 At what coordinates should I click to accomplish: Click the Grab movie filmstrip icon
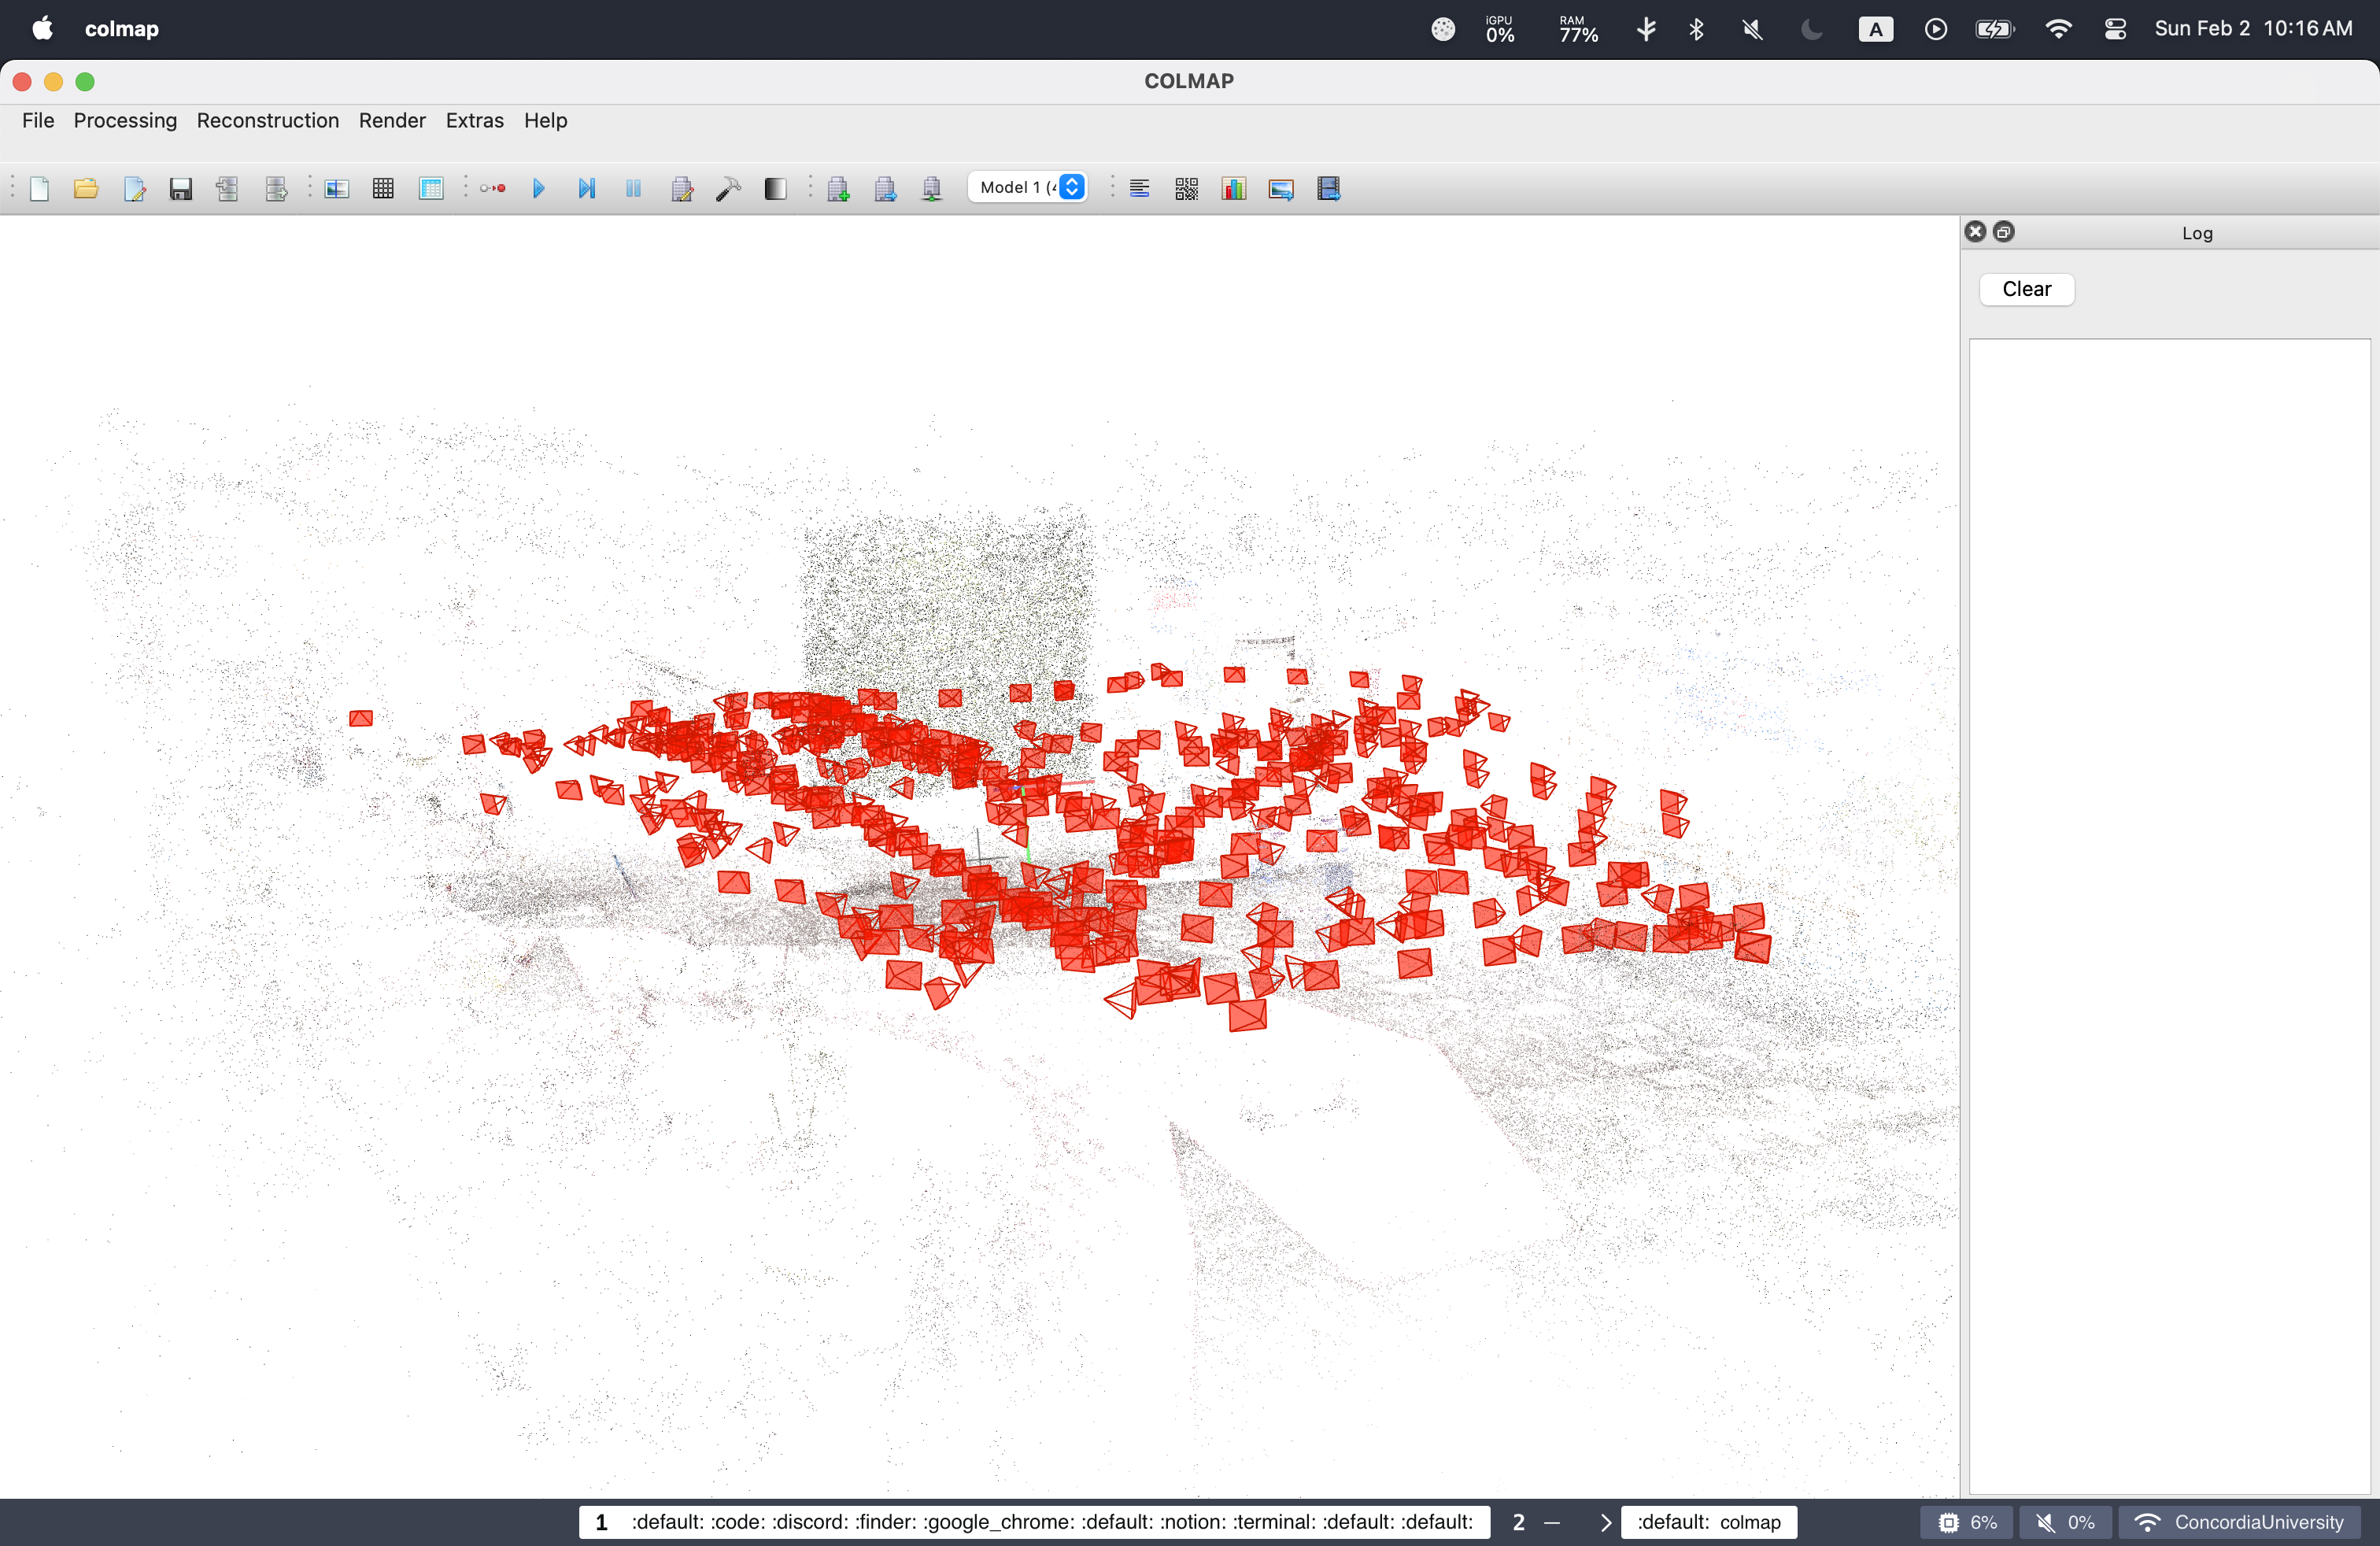tap(1328, 188)
